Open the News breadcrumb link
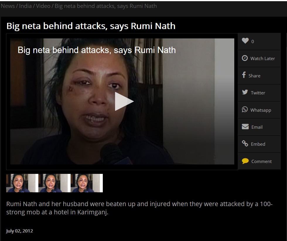This screenshot has width=287, height=241. pos(8,6)
